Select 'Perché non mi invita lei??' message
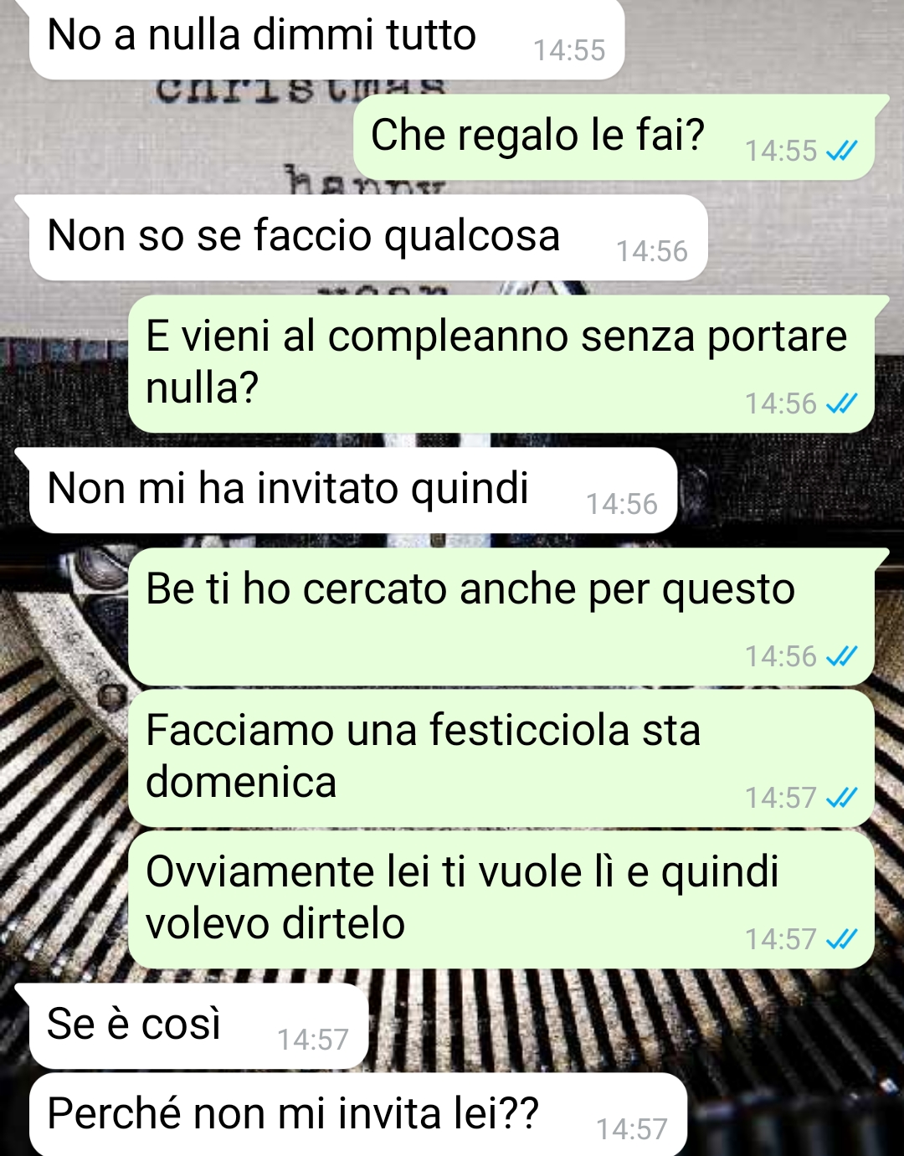The width and height of the screenshot is (904, 1156). pyautogui.click(x=358, y=1115)
